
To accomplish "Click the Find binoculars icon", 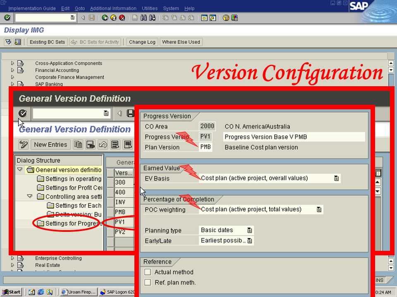I will [x=143, y=18].
